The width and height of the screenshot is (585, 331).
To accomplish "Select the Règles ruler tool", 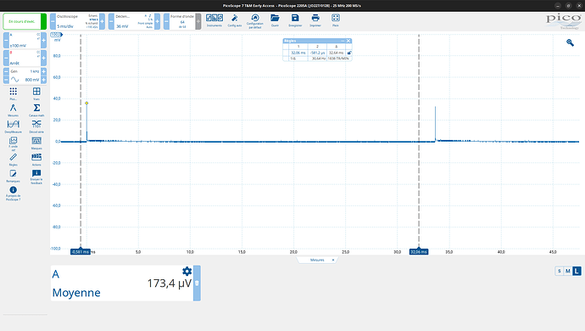I will 13,160.
